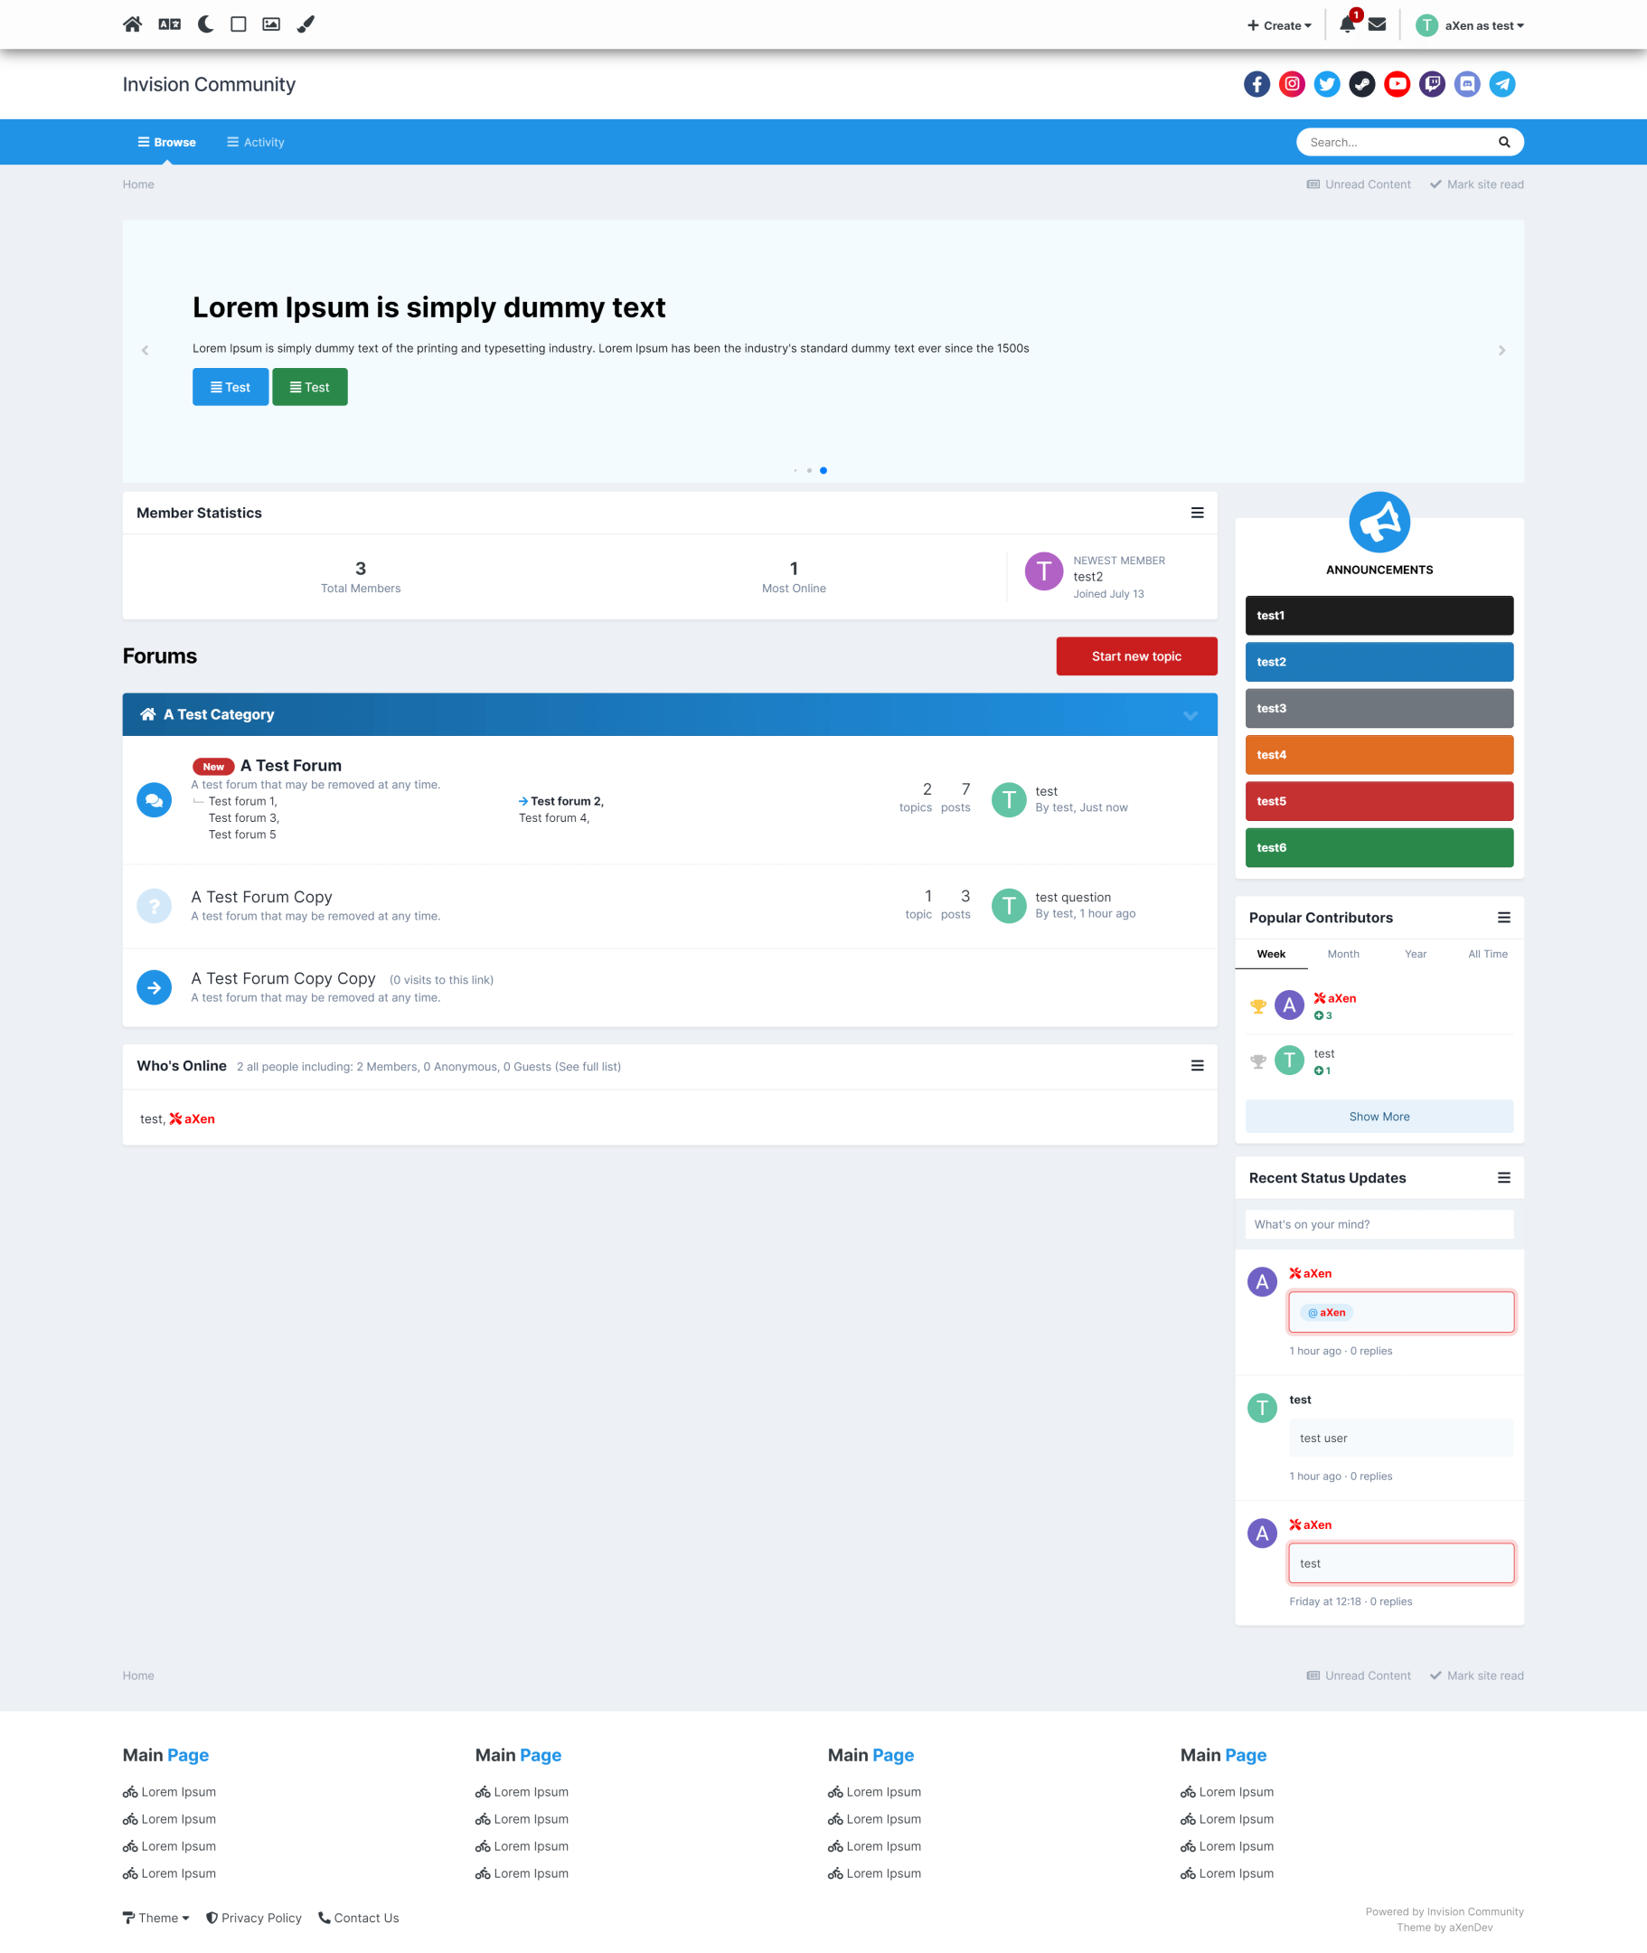The image size is (1647, 1953).
Task: Open the messages envelope inbox
Action: pyautogui.click(x=1377, y=25)
